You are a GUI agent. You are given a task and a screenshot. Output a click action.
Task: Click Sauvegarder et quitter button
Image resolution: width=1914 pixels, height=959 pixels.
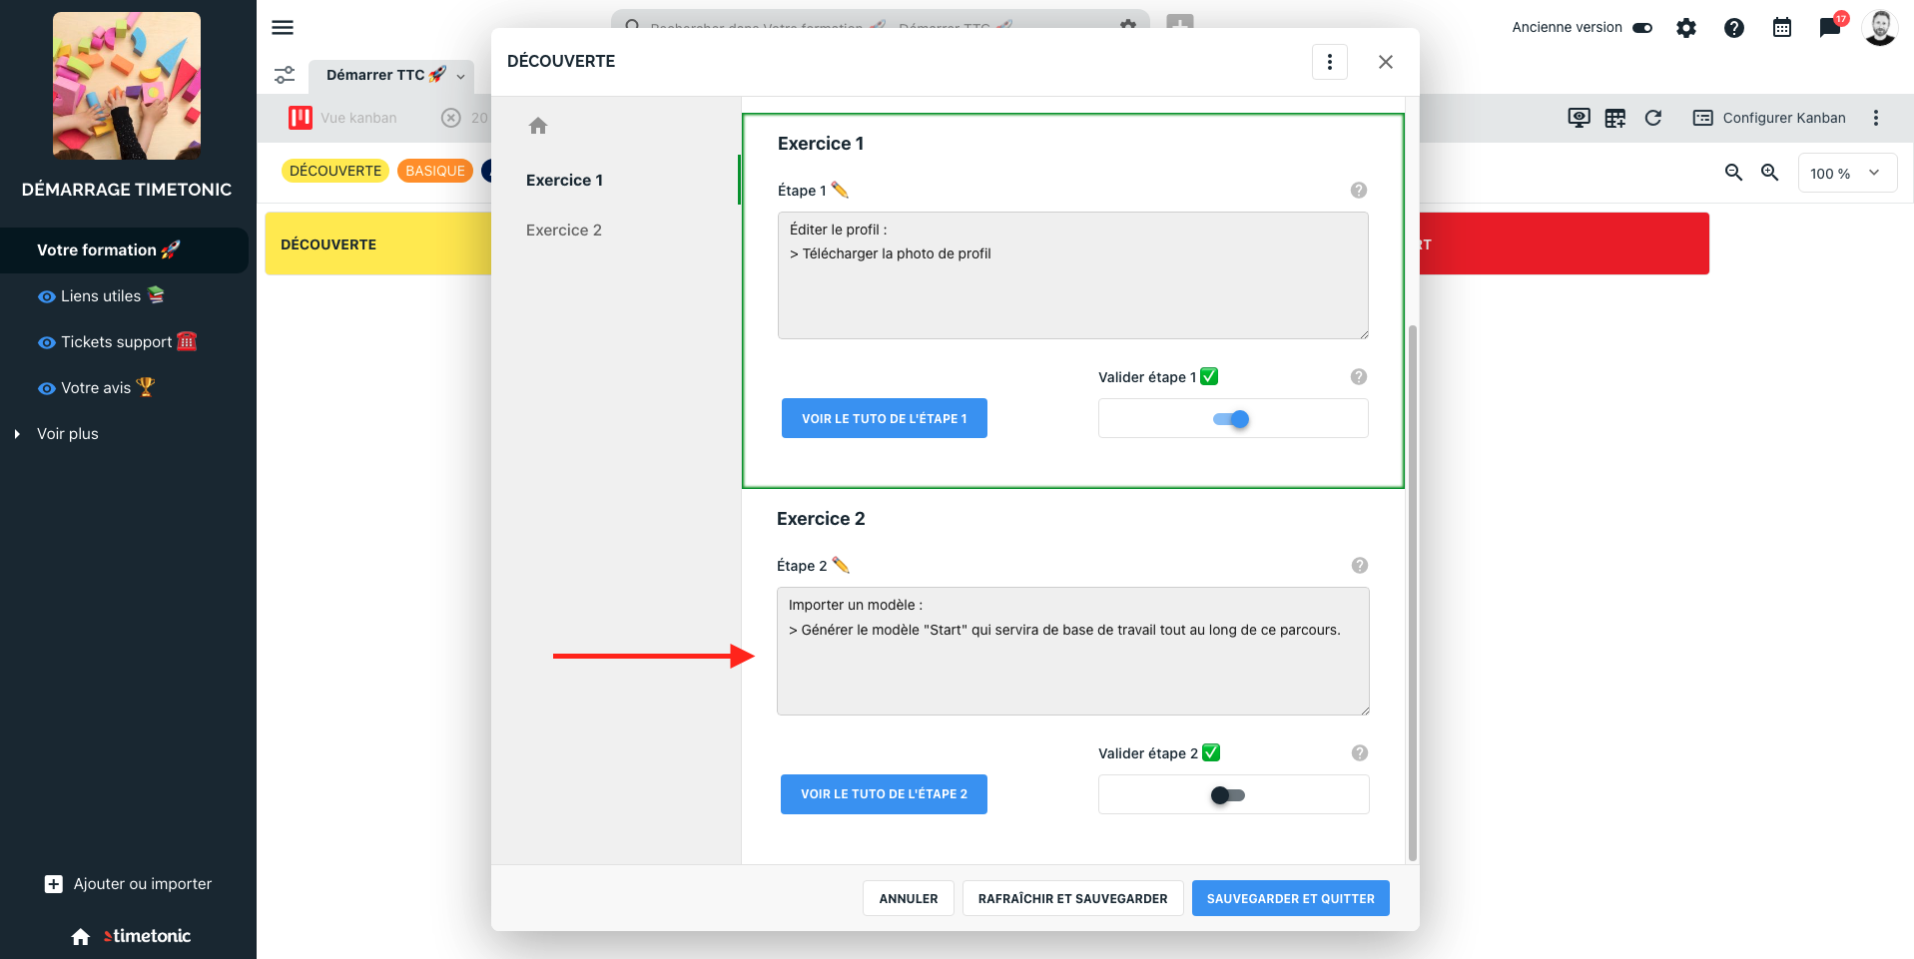1291,898
